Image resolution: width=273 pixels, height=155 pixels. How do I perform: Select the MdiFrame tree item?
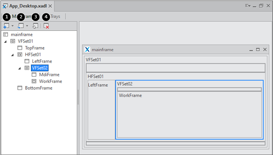pyautogui.click(x=49, y=75)
